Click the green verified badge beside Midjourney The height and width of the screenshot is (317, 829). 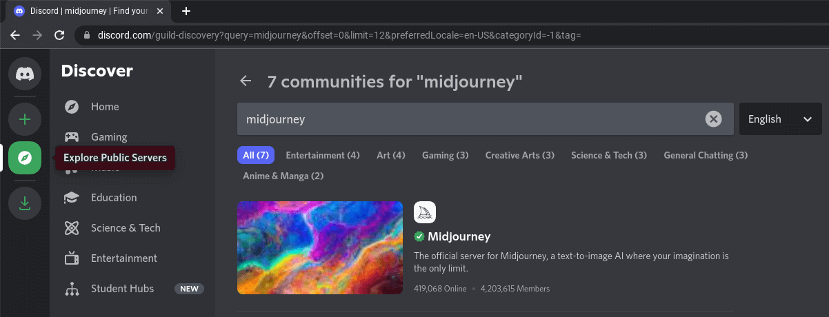(419, 236)
